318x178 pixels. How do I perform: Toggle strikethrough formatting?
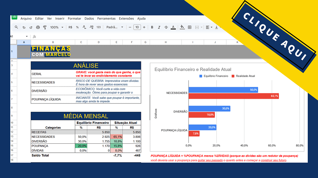(166, 27)
